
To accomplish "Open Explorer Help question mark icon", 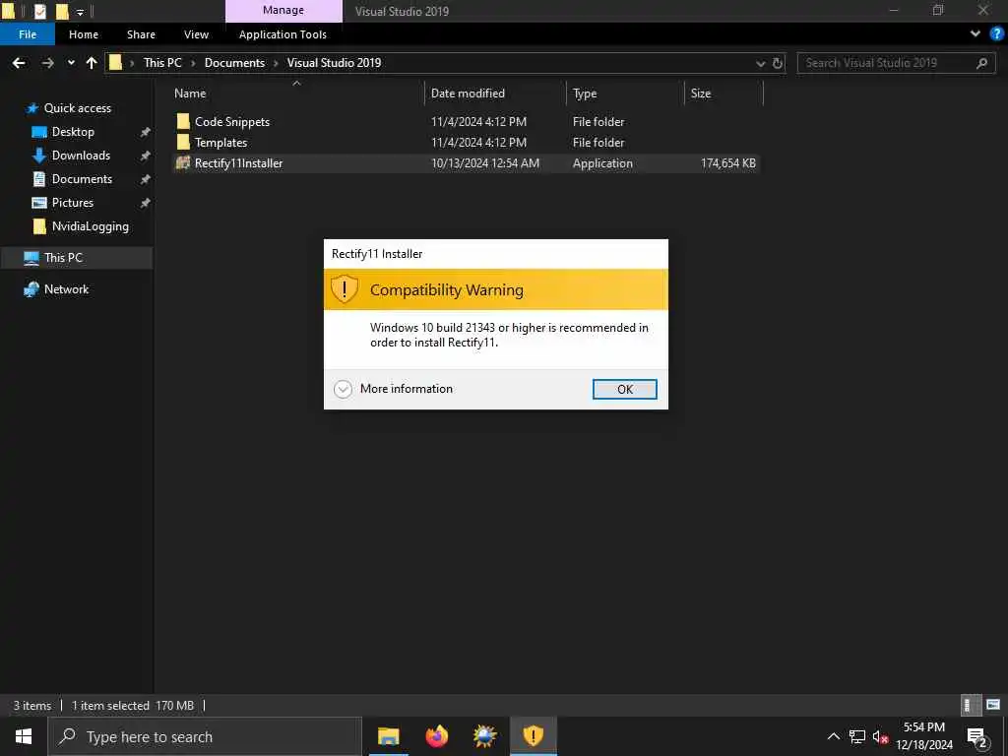I will tap(996, 34).
